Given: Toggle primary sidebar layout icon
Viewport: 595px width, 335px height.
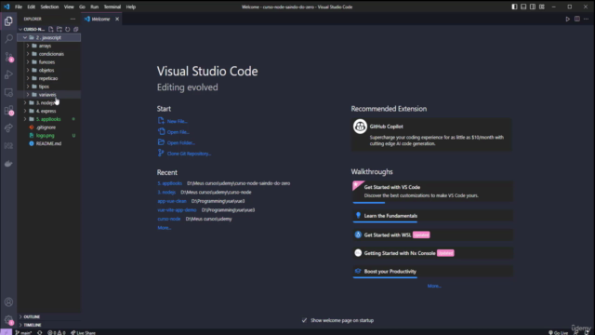Looking at the screenshot, I should tap(514, 7).
